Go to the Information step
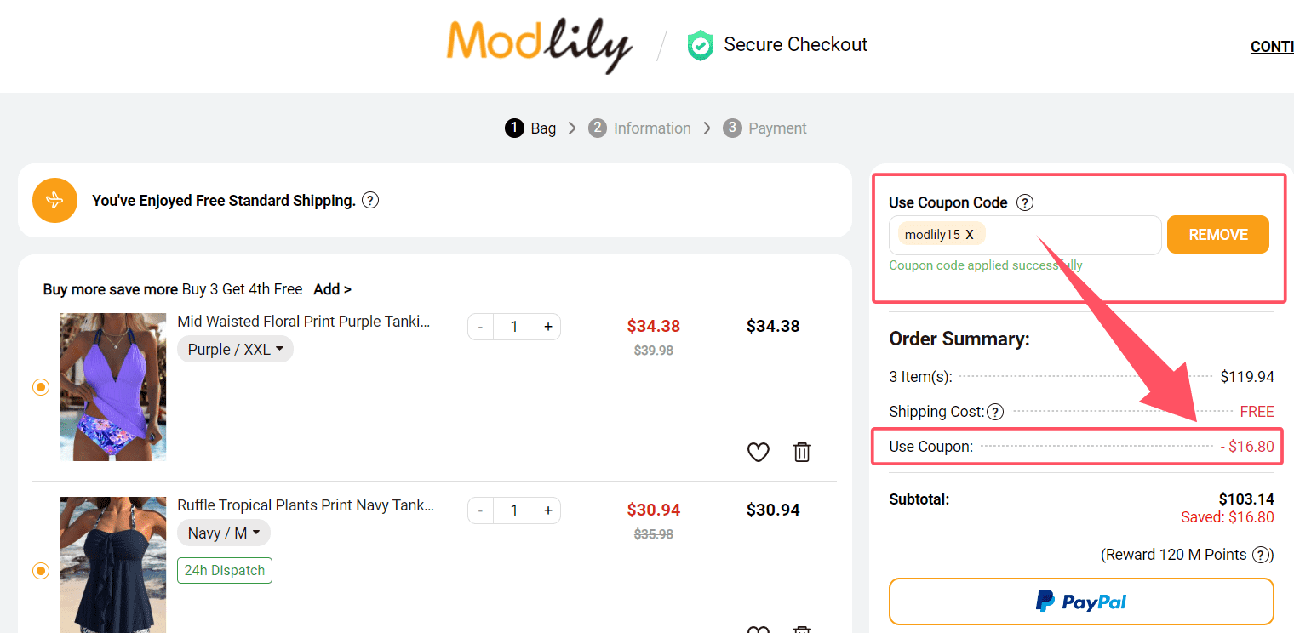The height and width of the screenshot is (633, 1294). click(x=640, y=128)
